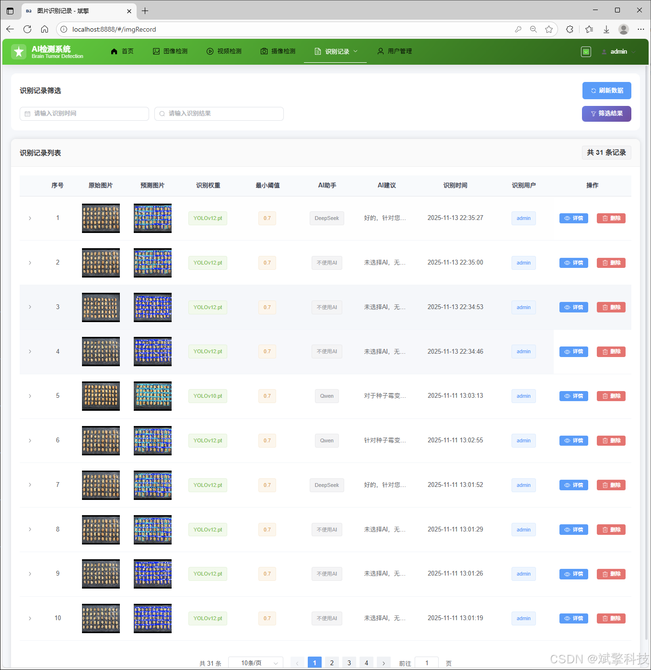651x670 pixels.
Task: Delete row 8 with 删除 button
Action: tap(611, 530)
